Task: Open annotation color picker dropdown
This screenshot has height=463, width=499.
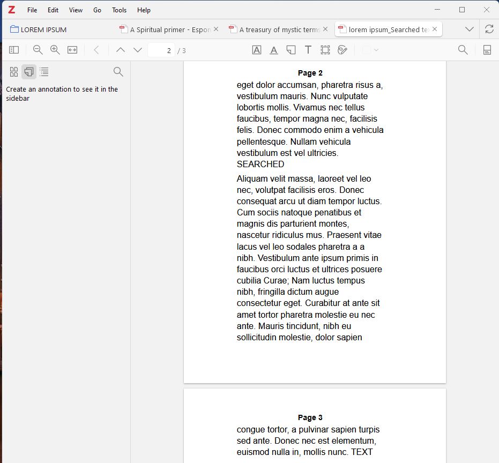Action: 371,50
